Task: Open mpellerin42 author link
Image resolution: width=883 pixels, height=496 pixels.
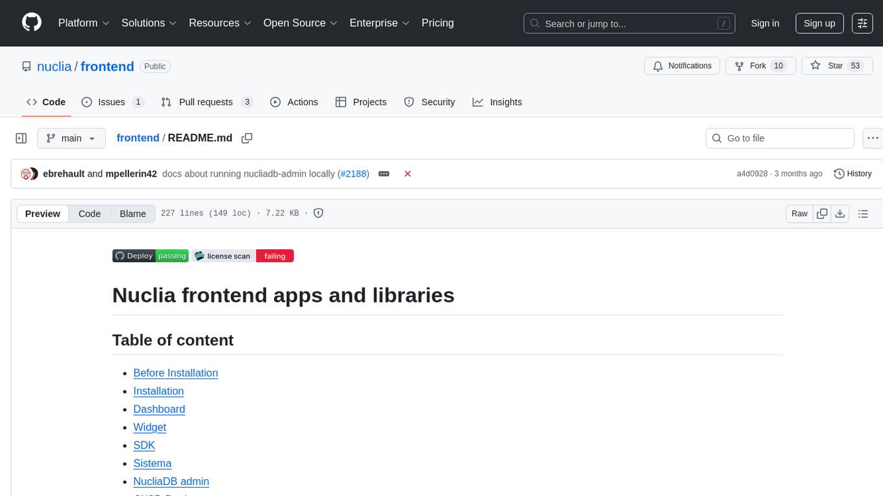Action: click(x=131, y=174)
